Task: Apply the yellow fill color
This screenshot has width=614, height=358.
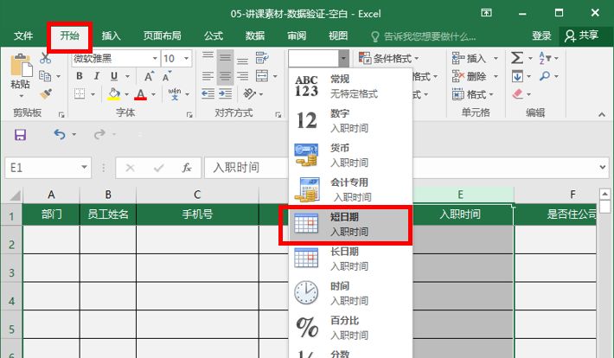Action: tap(114, 94)
